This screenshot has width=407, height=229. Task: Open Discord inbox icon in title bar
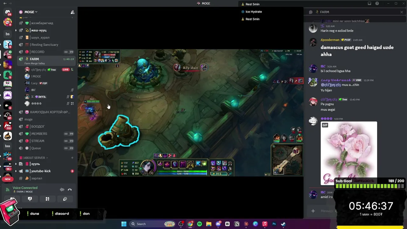coord(369,3)
